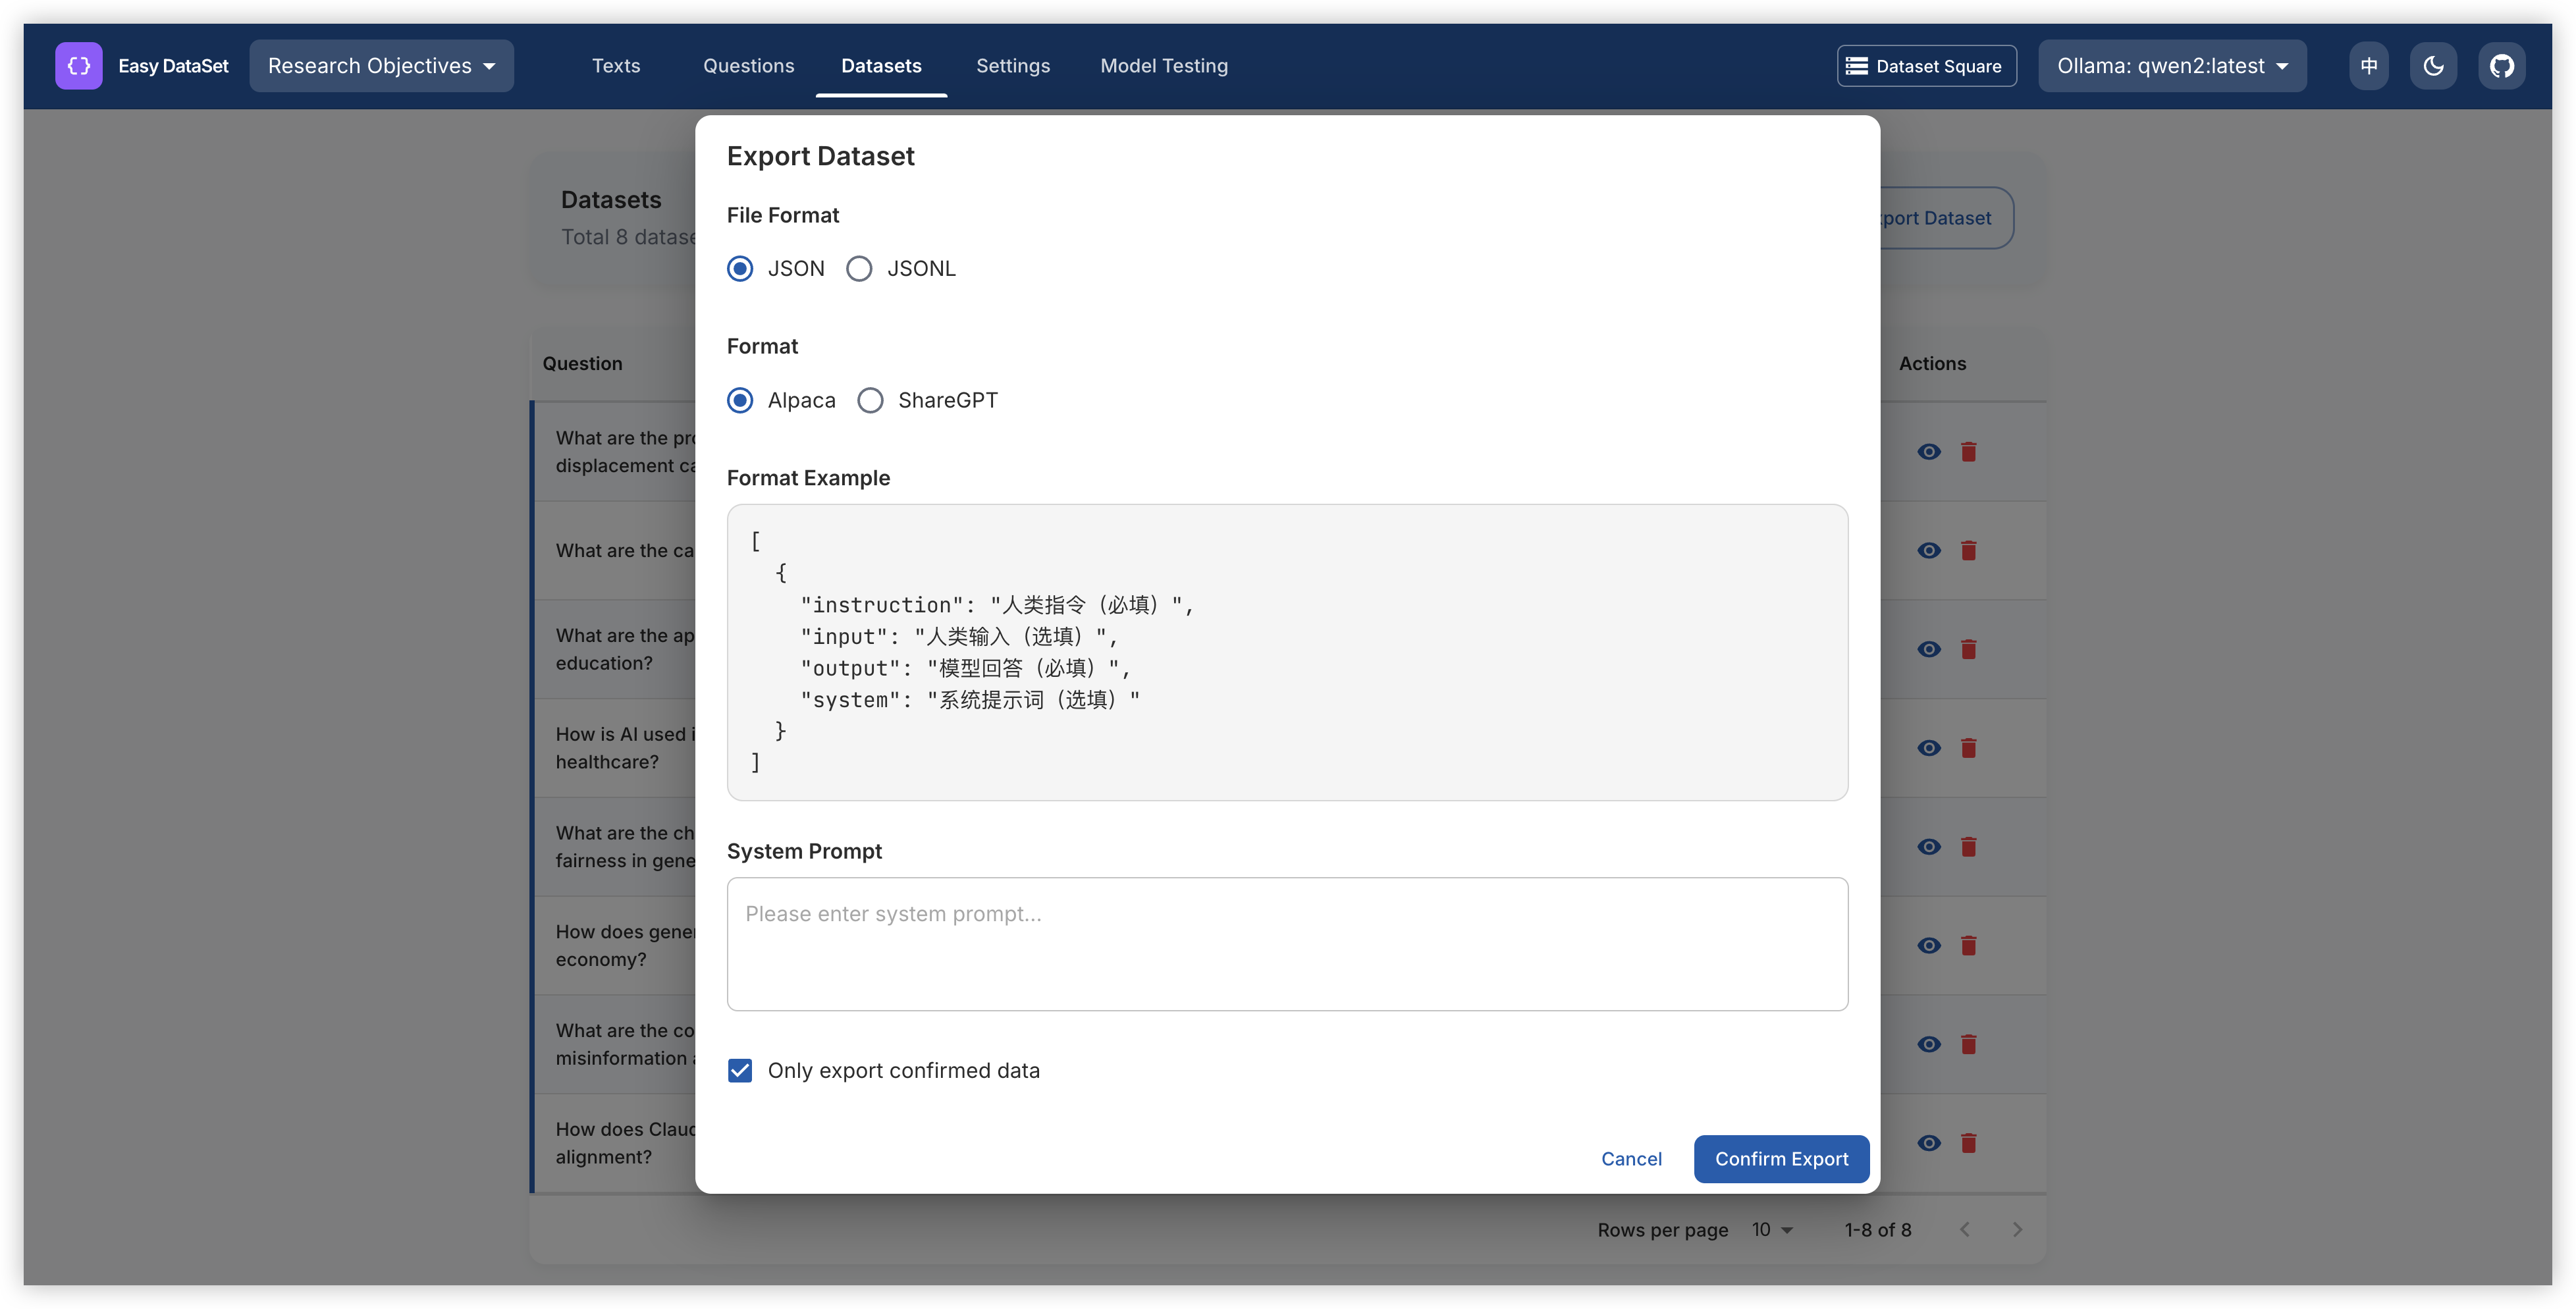Viewport: 2576px width, 1309px height.
Task: Open the Ollama qwen2:latest model dropdown
Action: tap(2172, 66)
